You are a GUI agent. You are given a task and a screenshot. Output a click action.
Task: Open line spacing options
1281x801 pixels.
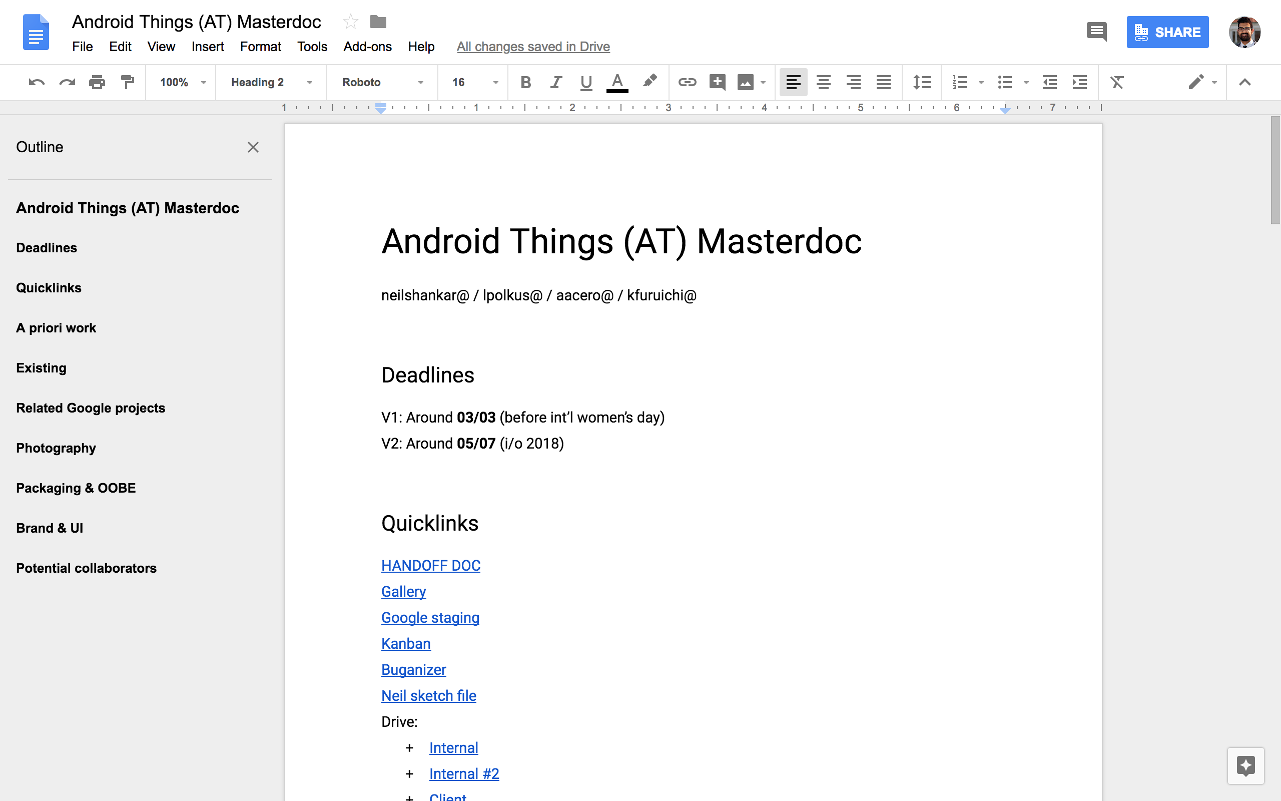pos(922,82)
